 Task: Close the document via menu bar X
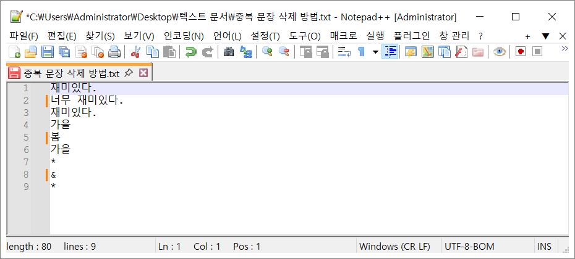point(563,36)
